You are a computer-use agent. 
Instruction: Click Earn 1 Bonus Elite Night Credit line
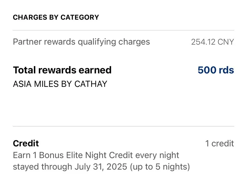pos(96,155)
